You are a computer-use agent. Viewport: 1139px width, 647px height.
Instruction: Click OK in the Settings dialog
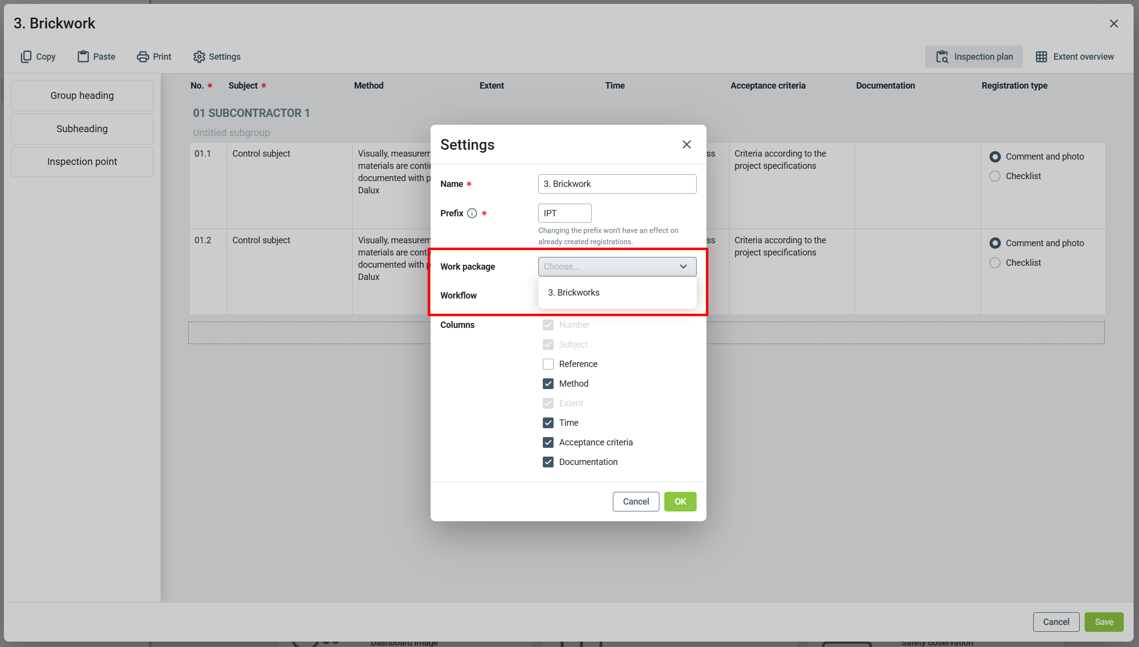(x=680, y=502)
